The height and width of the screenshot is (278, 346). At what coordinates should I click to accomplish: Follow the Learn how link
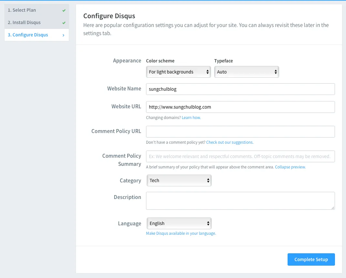pos(191,118)
